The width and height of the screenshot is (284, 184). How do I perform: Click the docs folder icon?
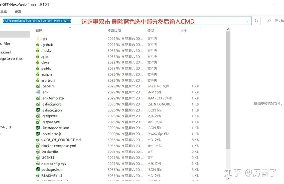click(38, 62)
